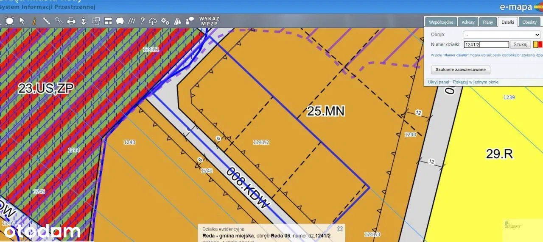Open settings with the gears icon
543x242 pixels.
[x=165, y=21]
